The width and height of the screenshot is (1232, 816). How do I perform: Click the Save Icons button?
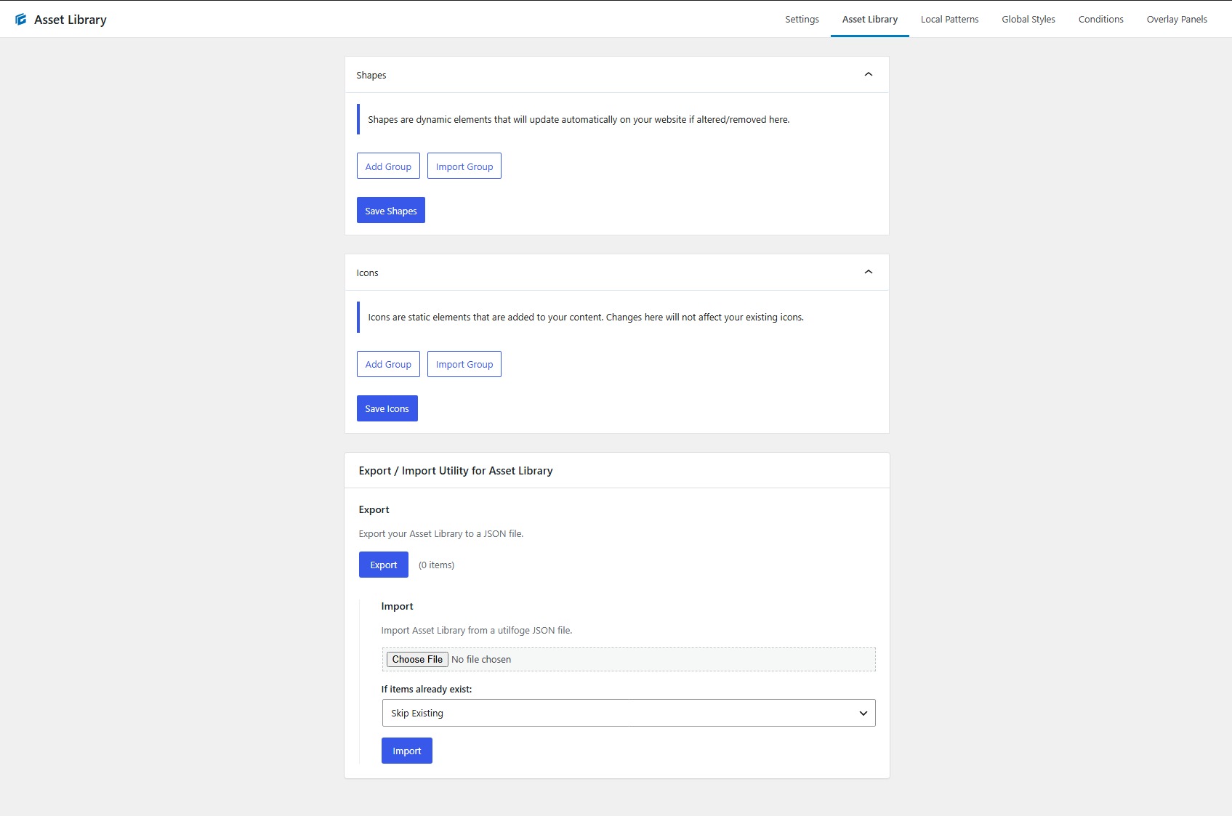(387, 408)
